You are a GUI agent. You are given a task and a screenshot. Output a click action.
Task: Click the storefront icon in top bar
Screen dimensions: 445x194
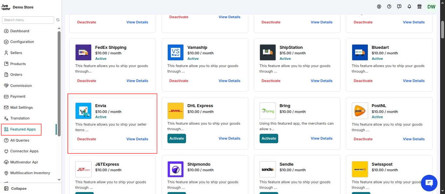click(x=420, y=7)
